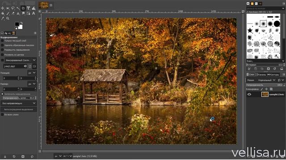286x160 pixels.
Task: Select the Unified Transform tool
Action: point(28,8)
